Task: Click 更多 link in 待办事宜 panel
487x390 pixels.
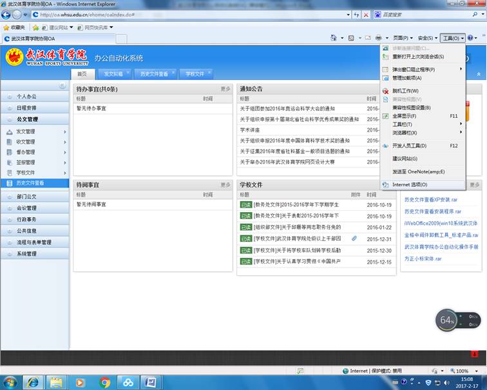Action: point(225,89)
